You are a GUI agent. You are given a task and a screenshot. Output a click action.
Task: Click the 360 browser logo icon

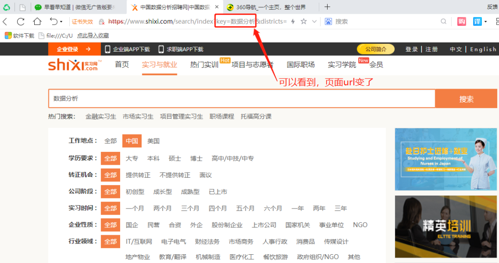click(6, 7)
